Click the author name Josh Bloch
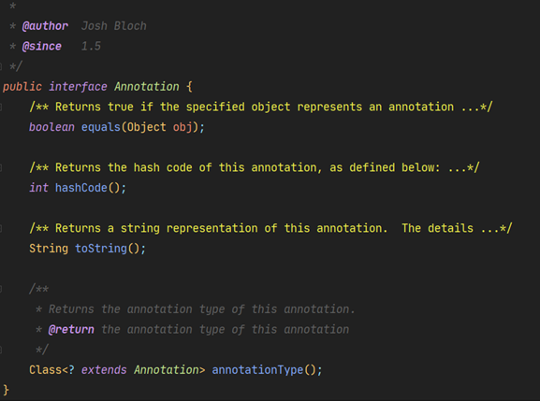The image size is (540, 401). click(114, 26)
